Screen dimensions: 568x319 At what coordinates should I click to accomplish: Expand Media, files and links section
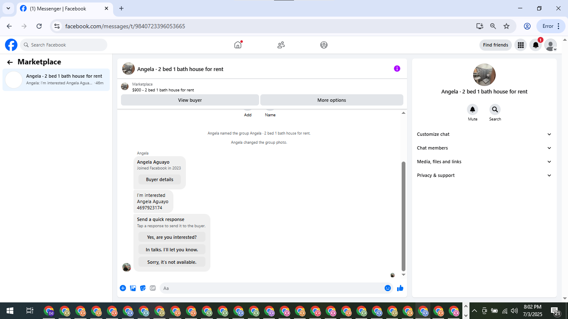pyautogui.click(x=484, y=162)
